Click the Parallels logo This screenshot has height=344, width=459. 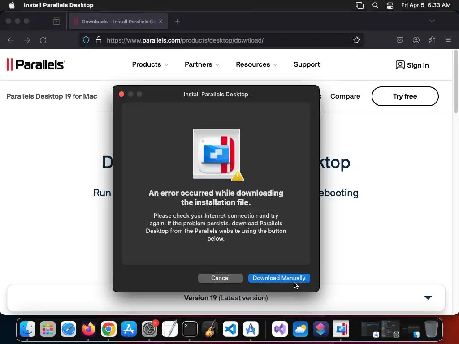click(x=36, y=64)
